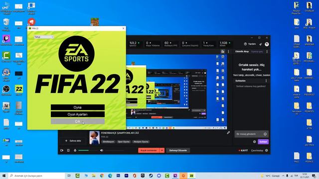Open Task View on the taskbar
This screenshot has height=179, width=319.
pyautogui.click(x=69, y=176)
